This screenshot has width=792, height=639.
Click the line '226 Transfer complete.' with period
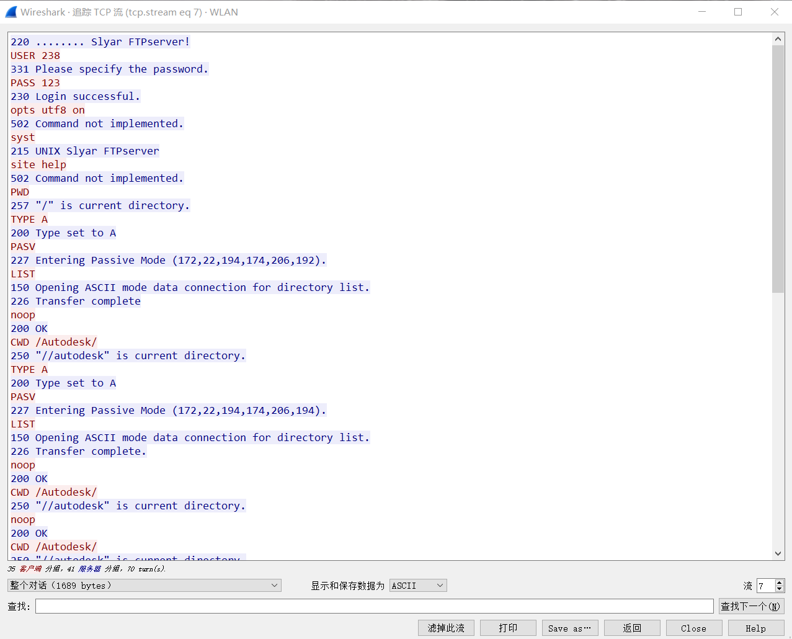pyautogui.click(x=78, y=451)
